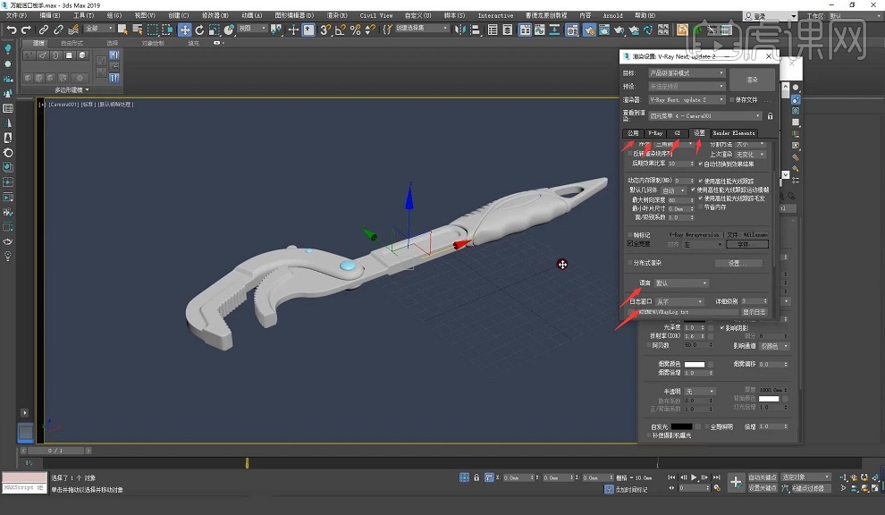This screenshot has width=885, height=515.
Task: Expand the V-Ray Next renderer dropdown
Action: pyautogui.click(x=687, y=99)
